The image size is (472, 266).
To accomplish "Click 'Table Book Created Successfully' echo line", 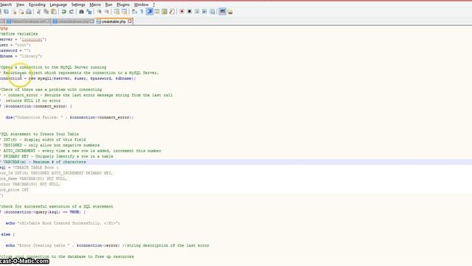I will pyautogui.click(x=63, y=223).
